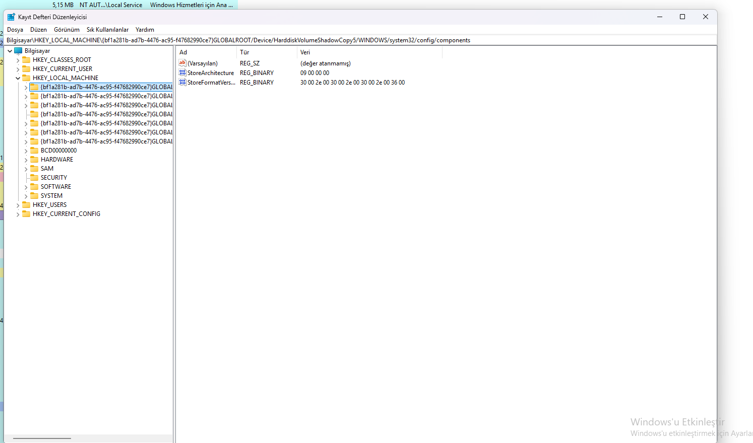Image resolution: width=753 pixels, height=443 pixels.
Task: Sort values by the Tür column header
Action: click(x=267, y=52)
